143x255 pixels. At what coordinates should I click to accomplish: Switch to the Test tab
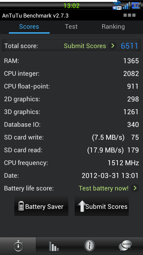[71, 27]
